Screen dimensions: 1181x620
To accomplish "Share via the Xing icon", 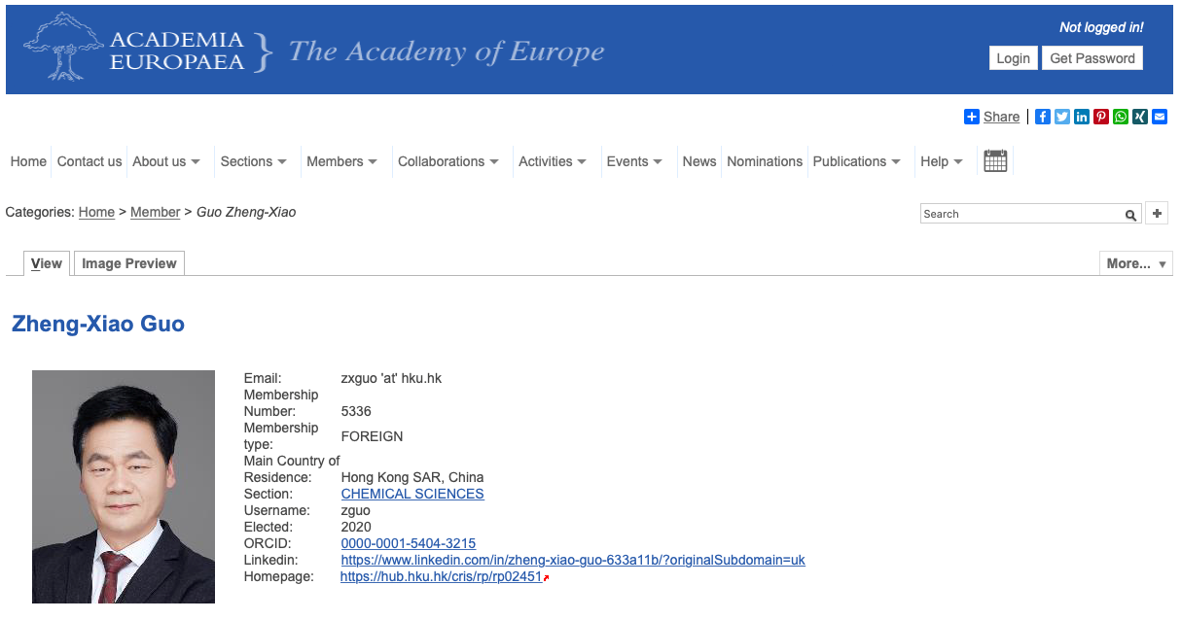I will pyautogui.click(x=1139, y=117).
